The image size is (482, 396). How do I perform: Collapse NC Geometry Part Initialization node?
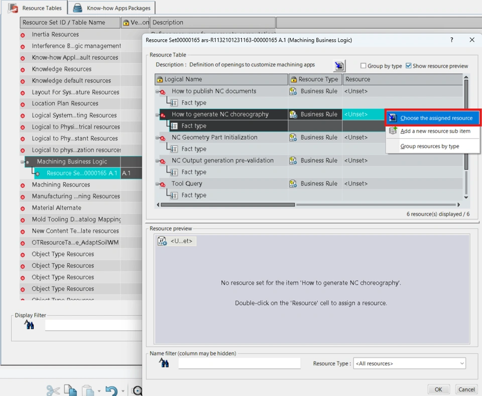[x=157, y=138]
